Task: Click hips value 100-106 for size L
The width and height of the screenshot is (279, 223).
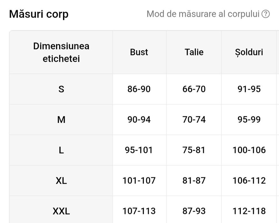Action: pyautogui.click(x=249, y=150)
